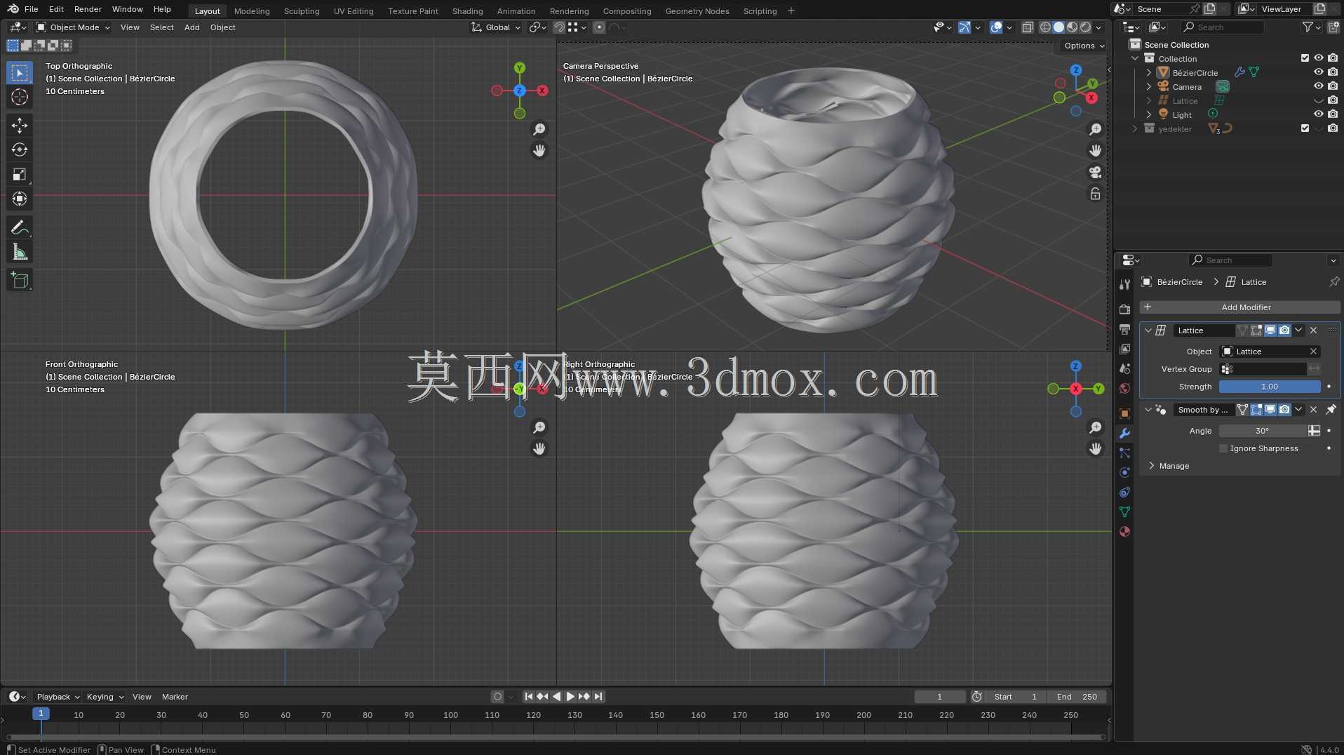Open the Output properties tab

(1124, 329)
